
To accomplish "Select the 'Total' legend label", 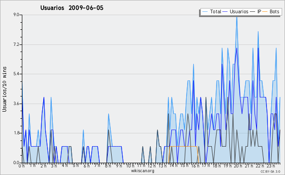I will click(216, 11).
